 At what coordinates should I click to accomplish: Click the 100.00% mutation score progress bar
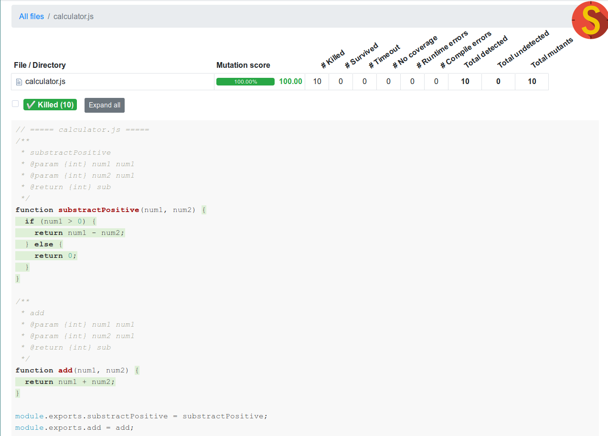(x=245, y=81)
